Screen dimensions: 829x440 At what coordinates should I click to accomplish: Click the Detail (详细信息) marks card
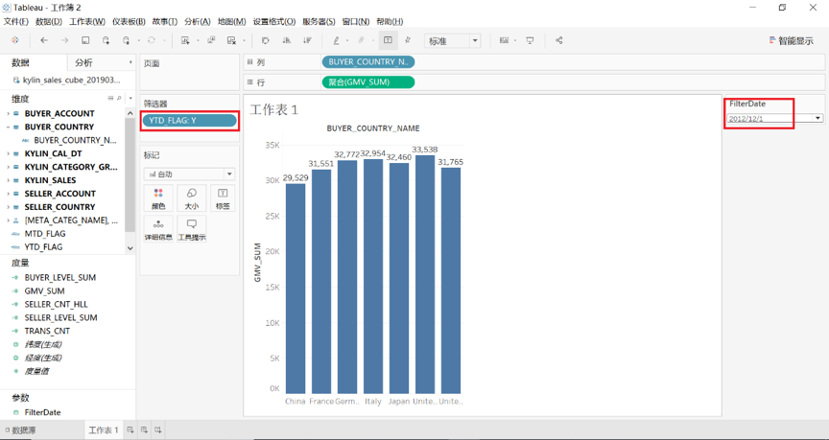(x=158, y=228)
